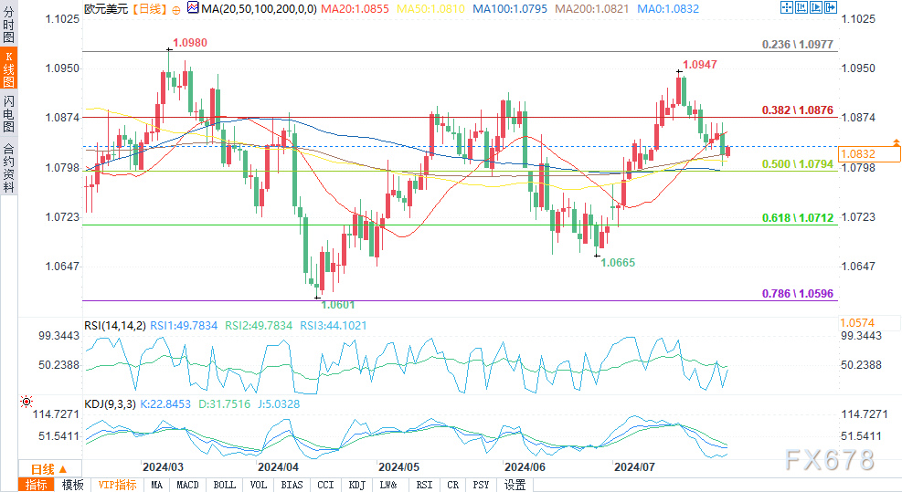The width and height of the screenshot is (902, 492).
Task: Select the K线图 sidebar tab
Action: 8,68
